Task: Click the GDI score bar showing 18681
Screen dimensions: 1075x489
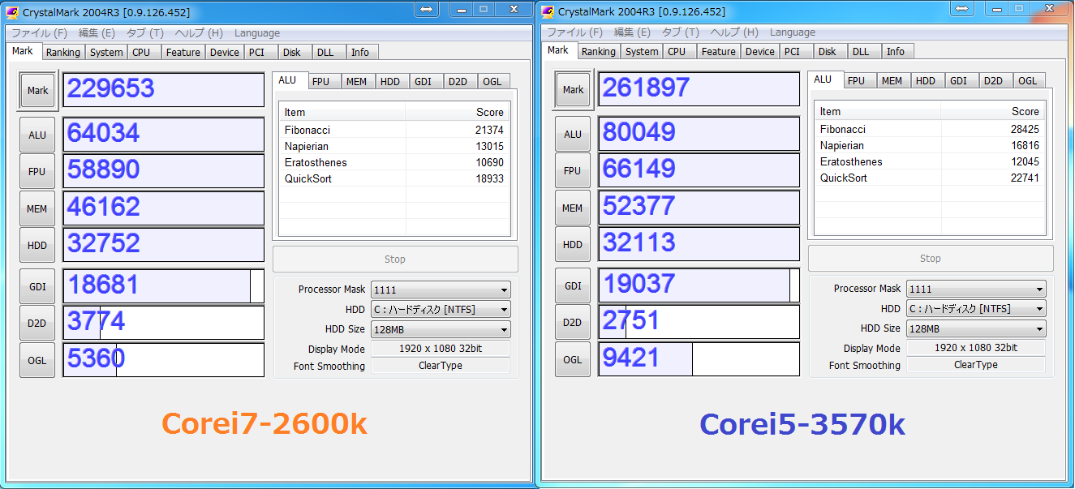Action: tap(164, 286)
